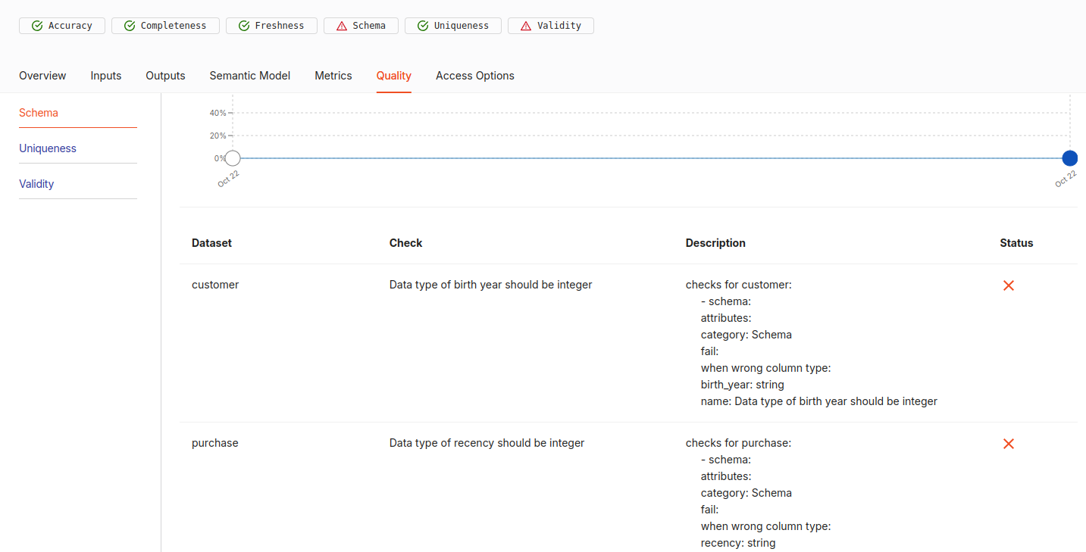Click 'Data type of recency should be integer' check
The width and height of the screenshot is (1086, 552).
pyautogui.click(x=487, y=443)
